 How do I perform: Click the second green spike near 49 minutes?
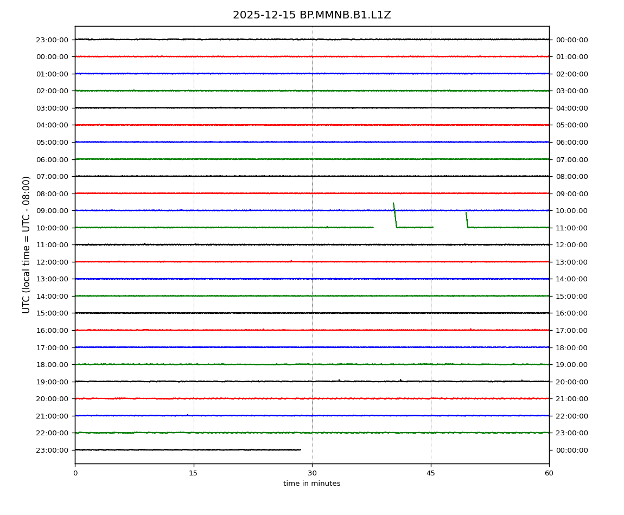(x=466, y=219)
